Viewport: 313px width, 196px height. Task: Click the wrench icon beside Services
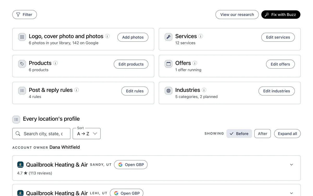pyautogui.click(x=168, y=37)
